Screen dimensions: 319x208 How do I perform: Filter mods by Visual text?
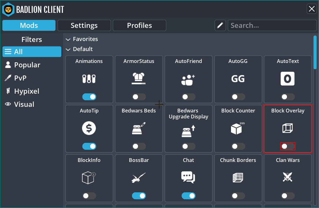click(x=24, y=104)
